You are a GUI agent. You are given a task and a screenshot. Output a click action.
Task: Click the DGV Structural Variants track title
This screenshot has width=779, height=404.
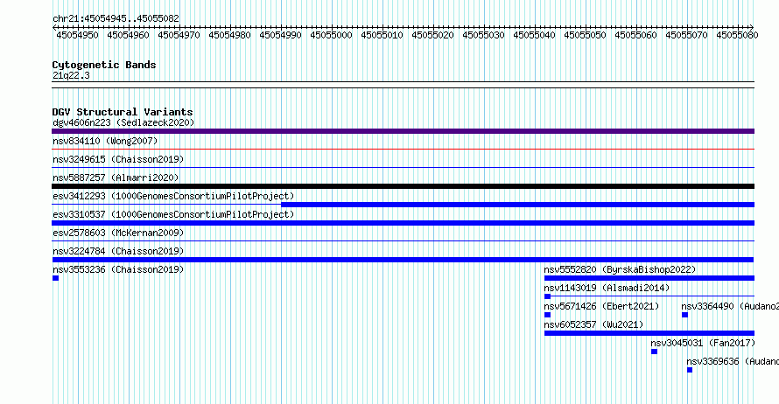click(123, 112)
